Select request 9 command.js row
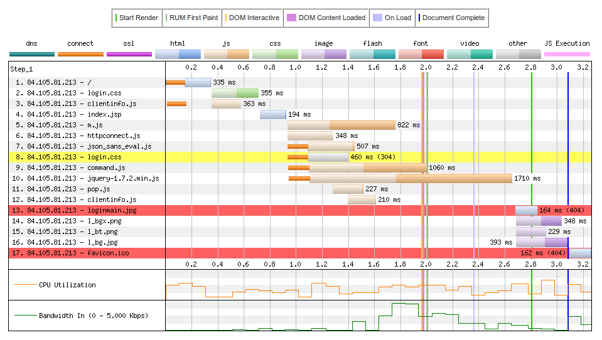 [300, 167]
